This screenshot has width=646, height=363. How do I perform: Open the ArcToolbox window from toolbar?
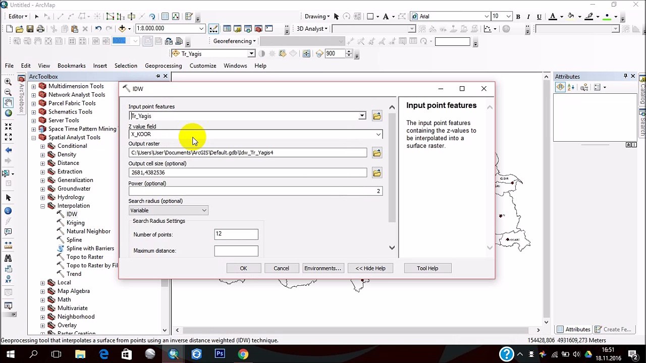[258, 29]
